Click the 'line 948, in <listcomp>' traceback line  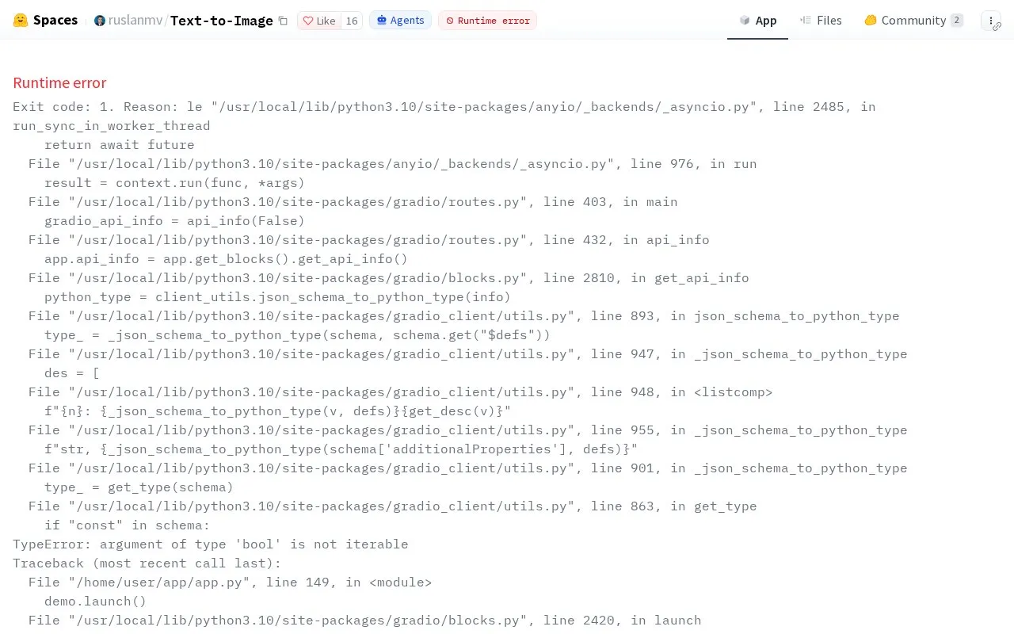click(401, 391)
